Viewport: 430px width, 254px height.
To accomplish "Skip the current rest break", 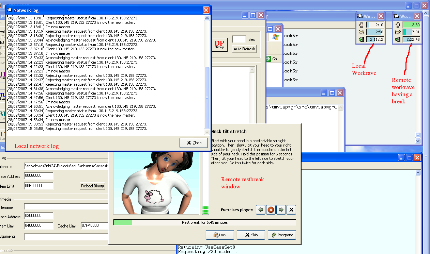I will (251, 235).
